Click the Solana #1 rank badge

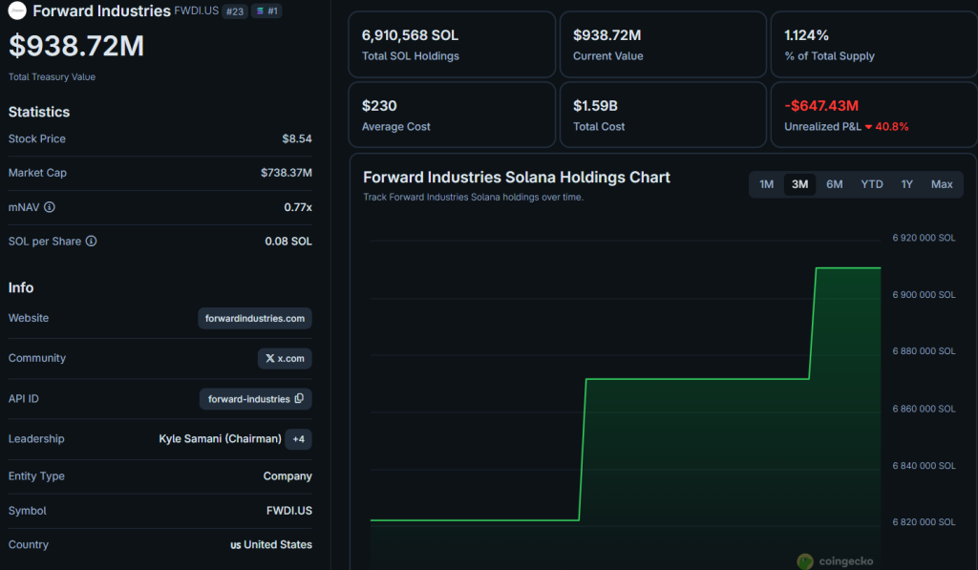tap(266, 11)
